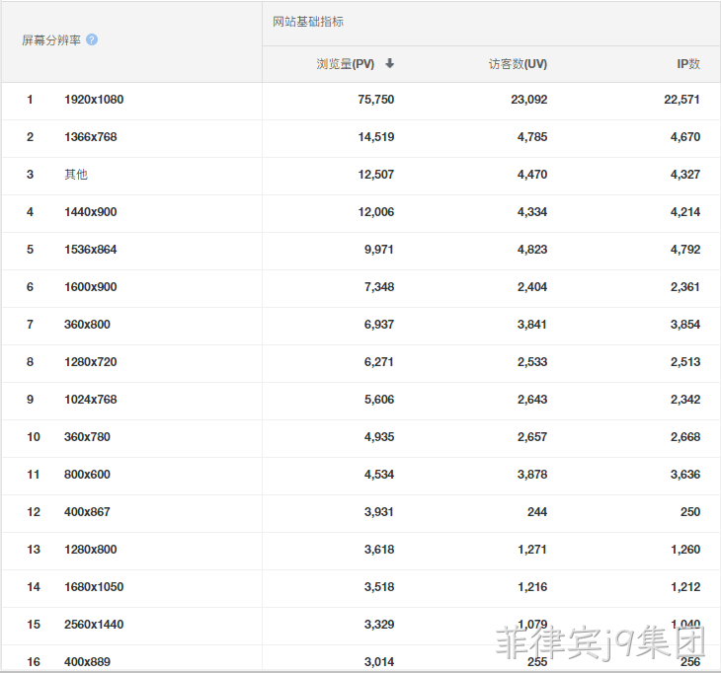Screen dimensions: 721x673
Task: Click UV value 244
Action: (x=537, y=512)
